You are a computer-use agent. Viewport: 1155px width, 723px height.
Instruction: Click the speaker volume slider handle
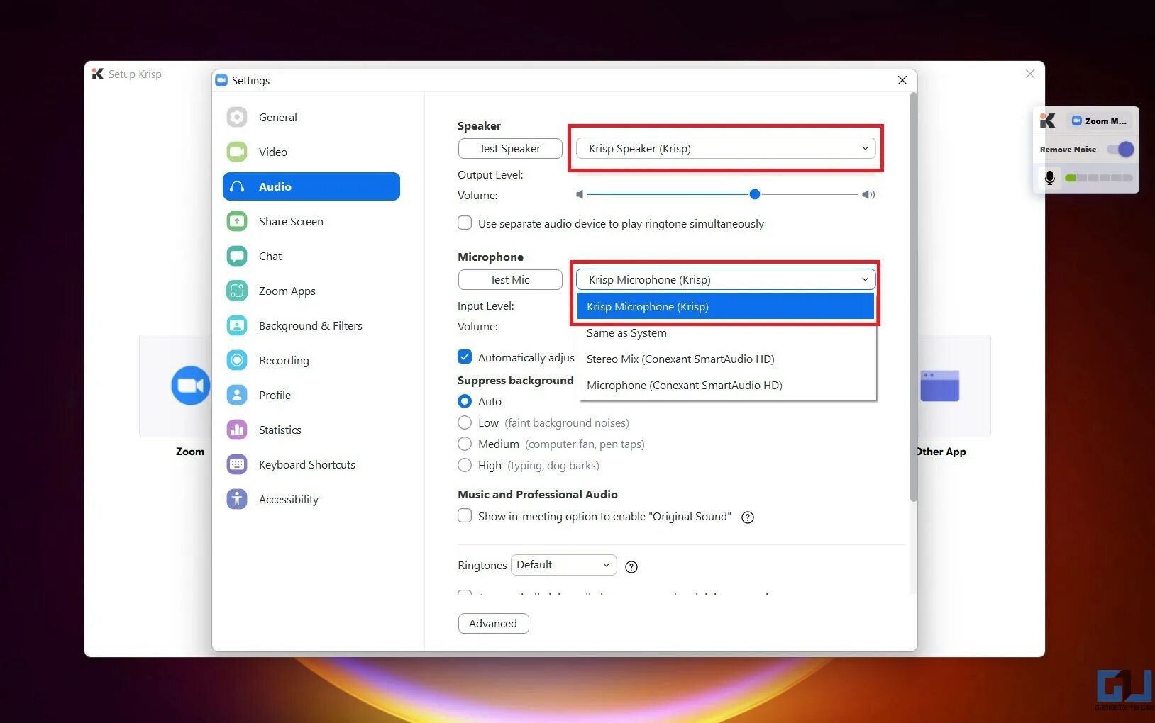click(x=755, y=194)
